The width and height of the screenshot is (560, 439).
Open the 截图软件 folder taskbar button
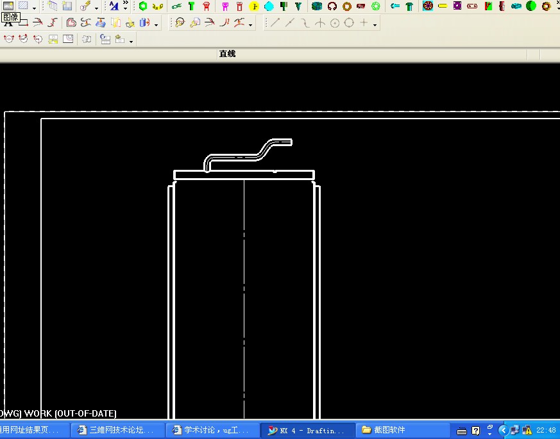click(402, 430)
